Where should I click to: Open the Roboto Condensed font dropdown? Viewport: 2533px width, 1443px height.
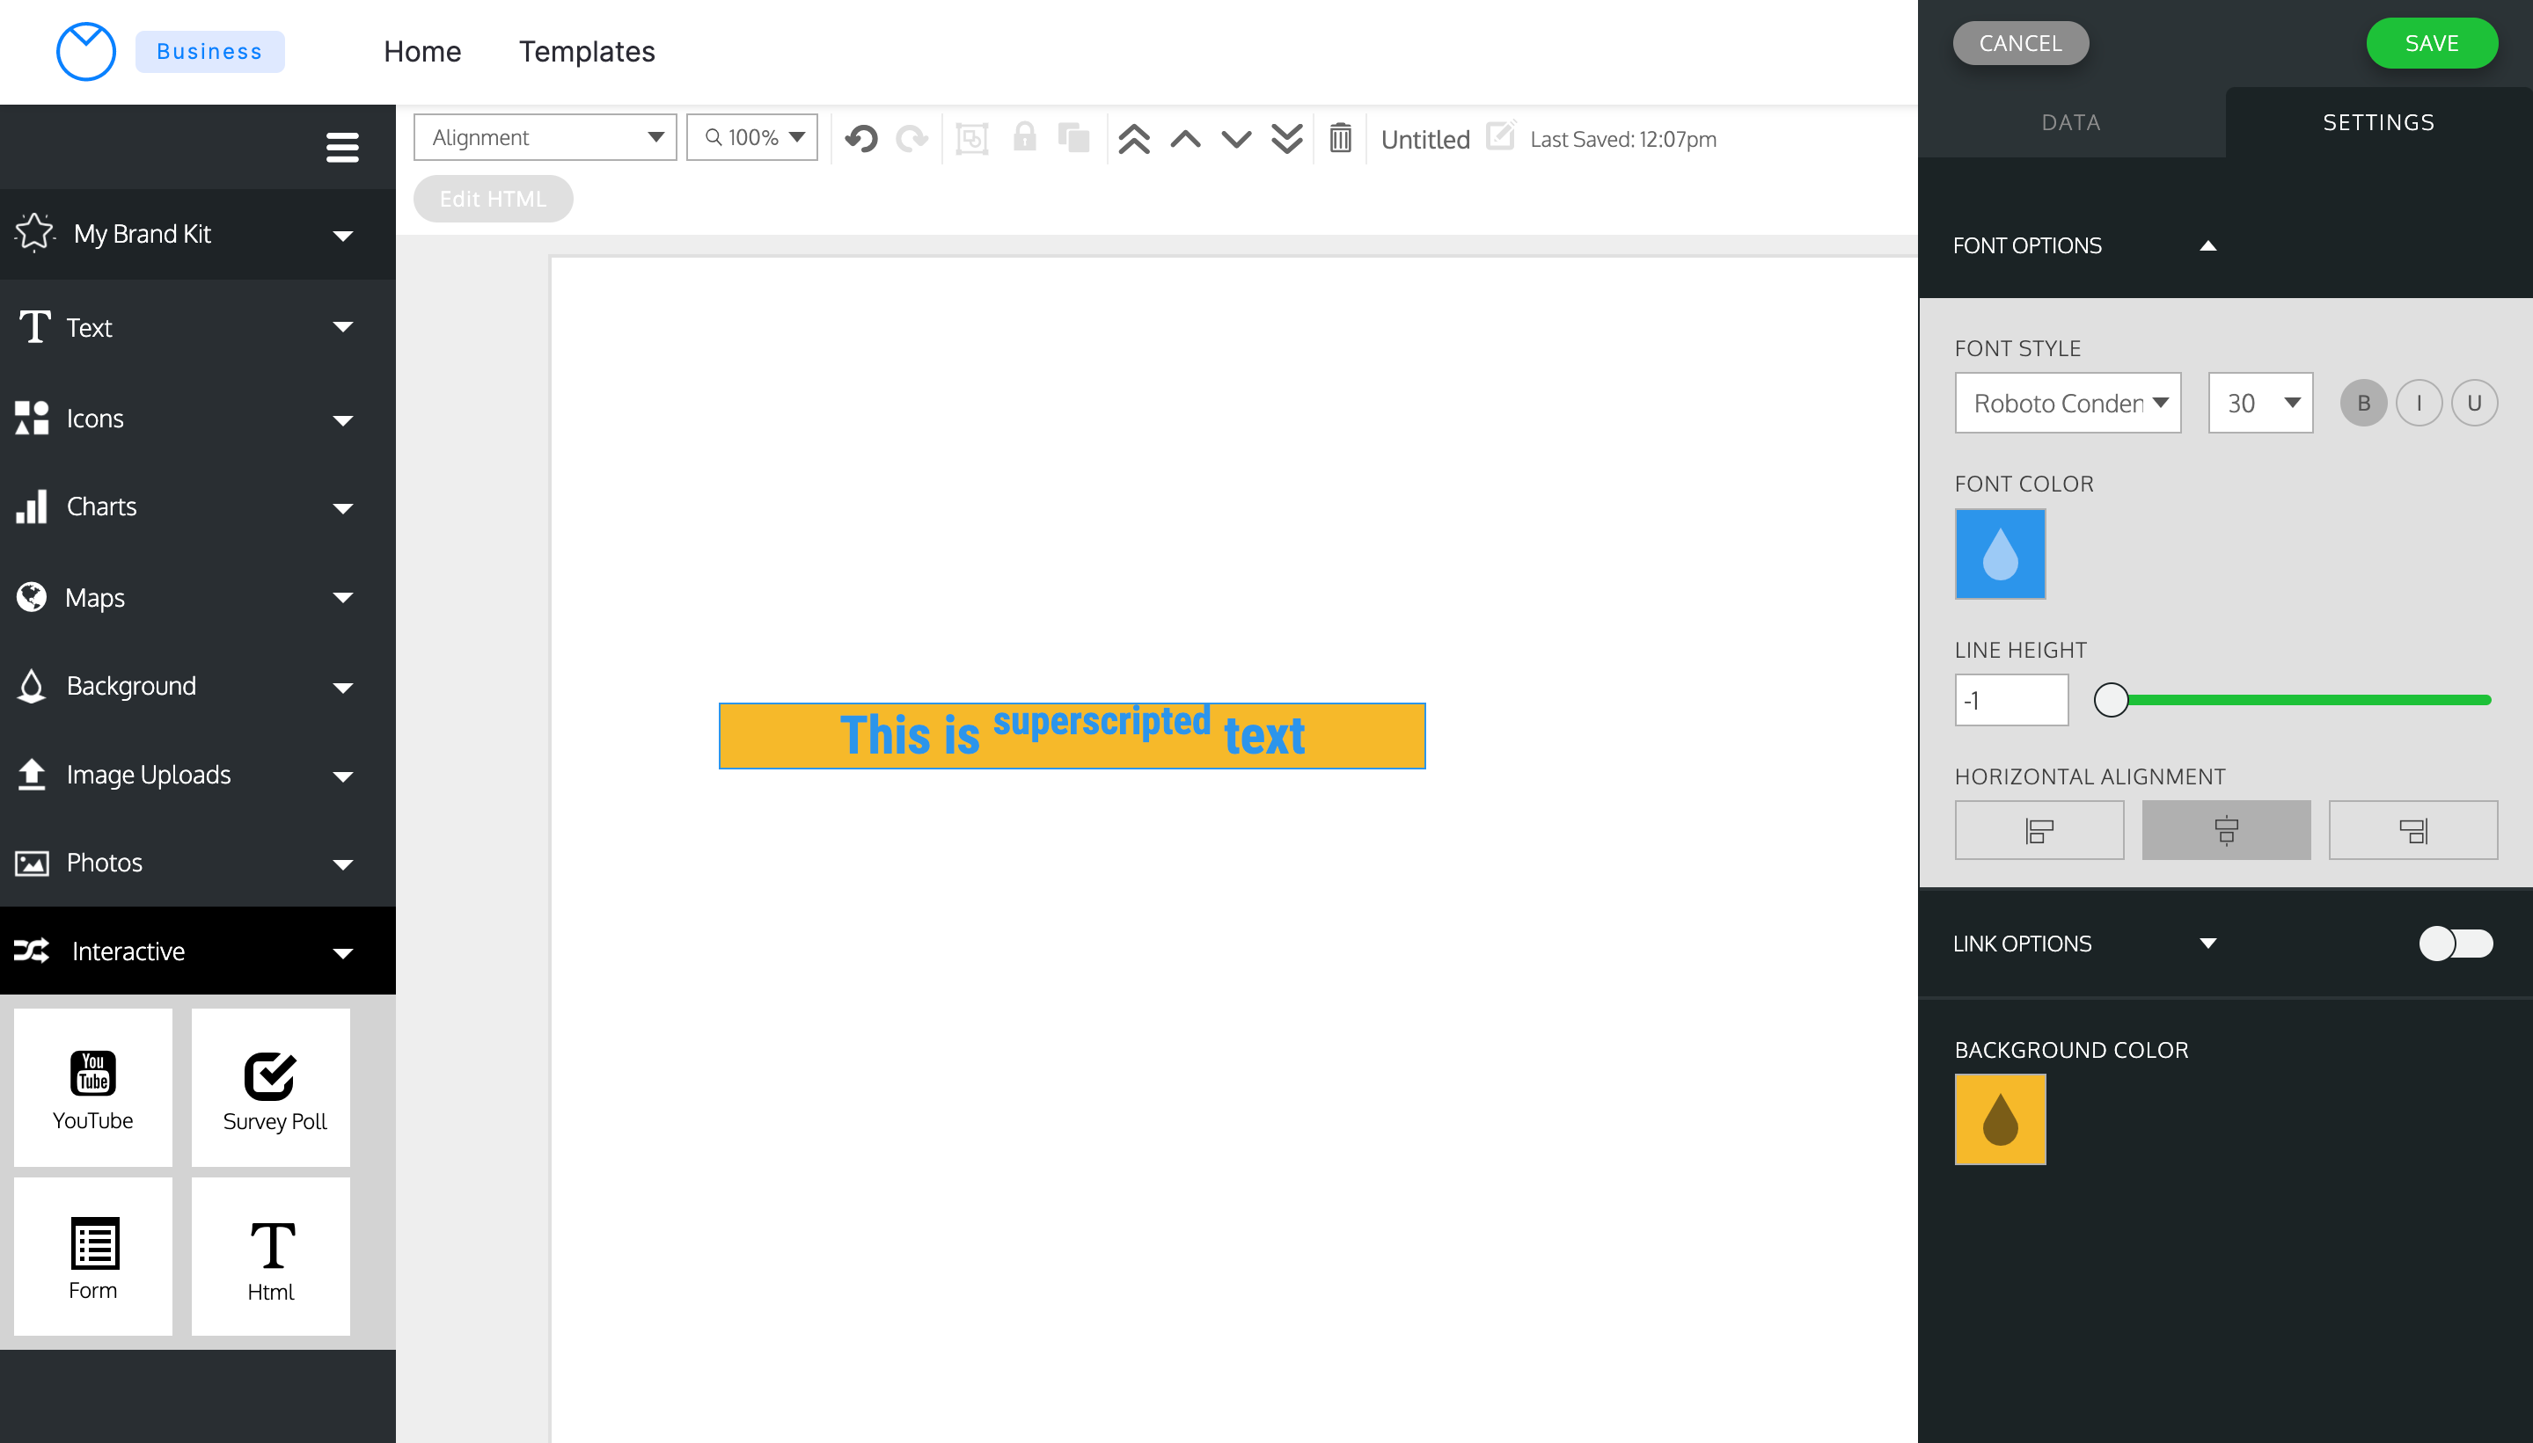click(x=2067, y=403)
